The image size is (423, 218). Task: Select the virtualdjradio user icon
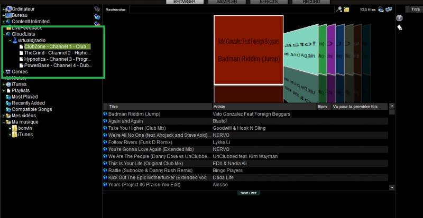coord(15,40)
